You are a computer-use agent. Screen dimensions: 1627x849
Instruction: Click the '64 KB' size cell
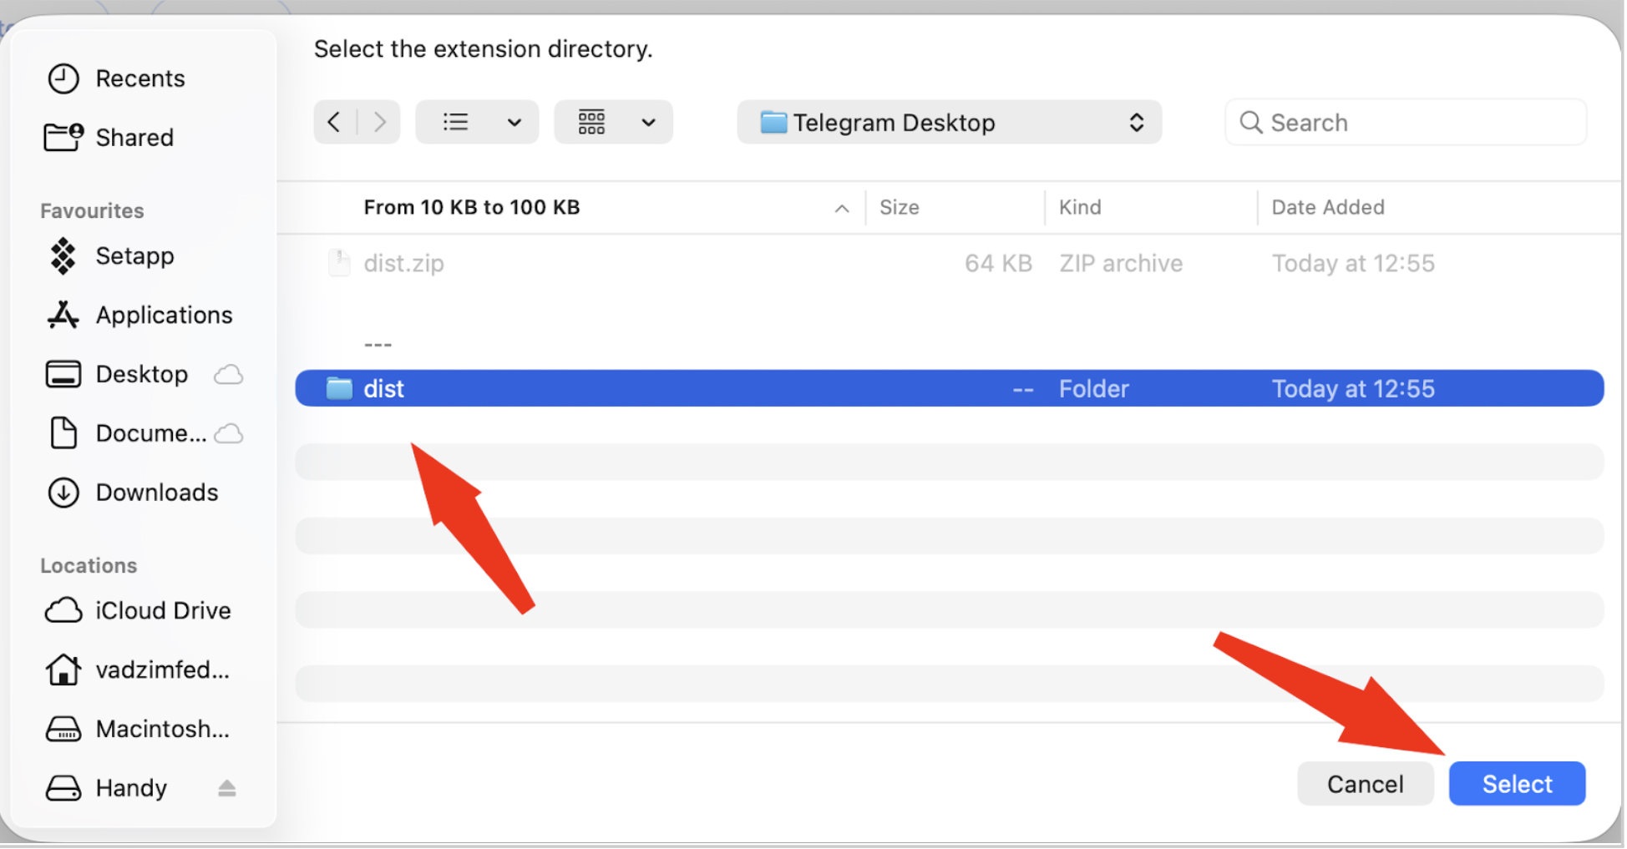click(x=998, y=264)
